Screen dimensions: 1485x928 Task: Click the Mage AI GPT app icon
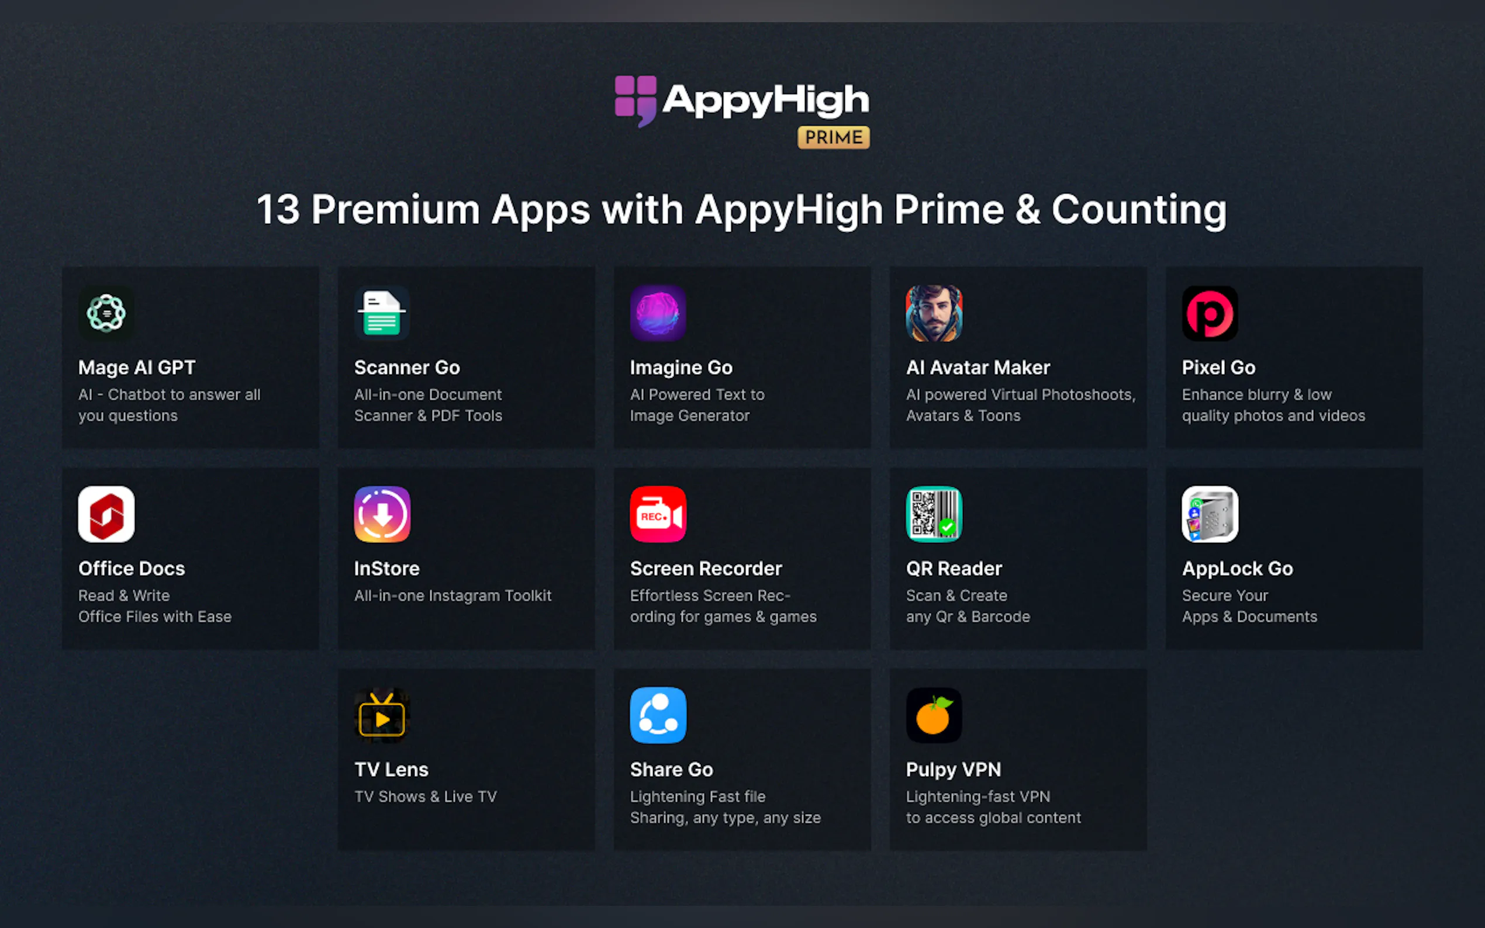click(106, 313)
